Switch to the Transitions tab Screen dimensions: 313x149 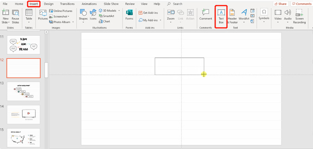(67, 4)
